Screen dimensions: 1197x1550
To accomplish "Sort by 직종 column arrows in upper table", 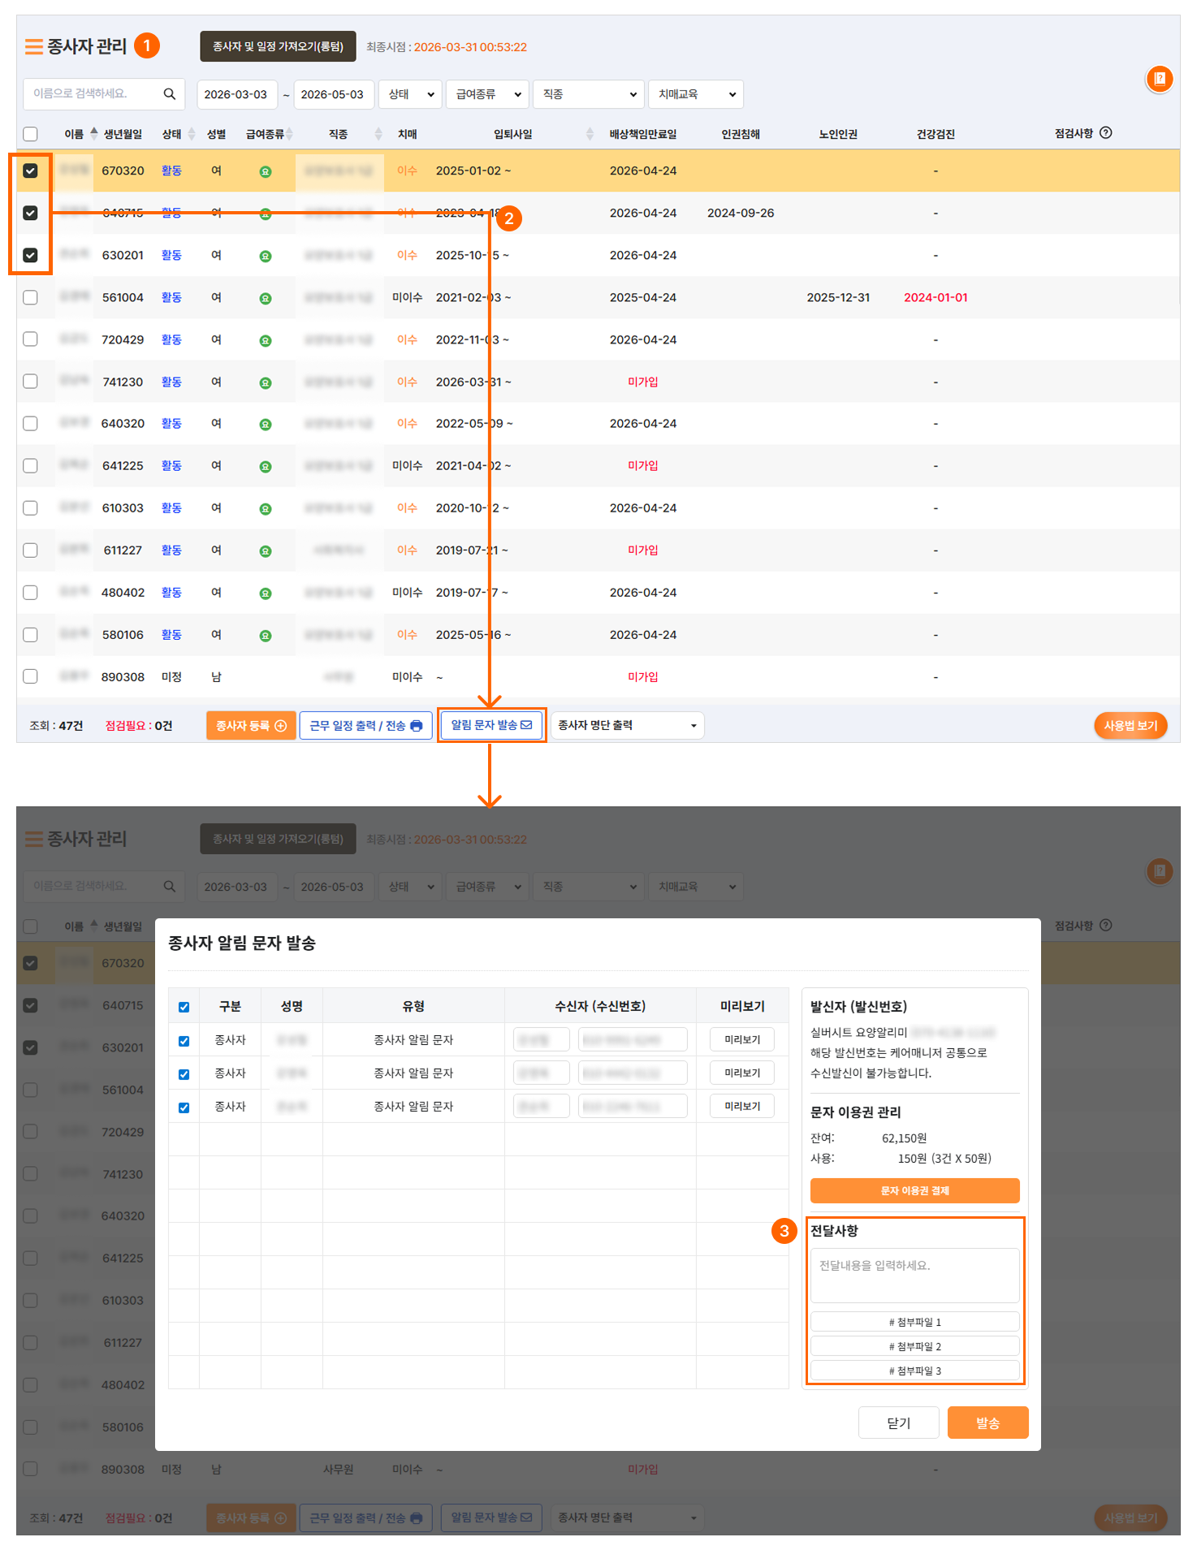I will tap(378, 134).
